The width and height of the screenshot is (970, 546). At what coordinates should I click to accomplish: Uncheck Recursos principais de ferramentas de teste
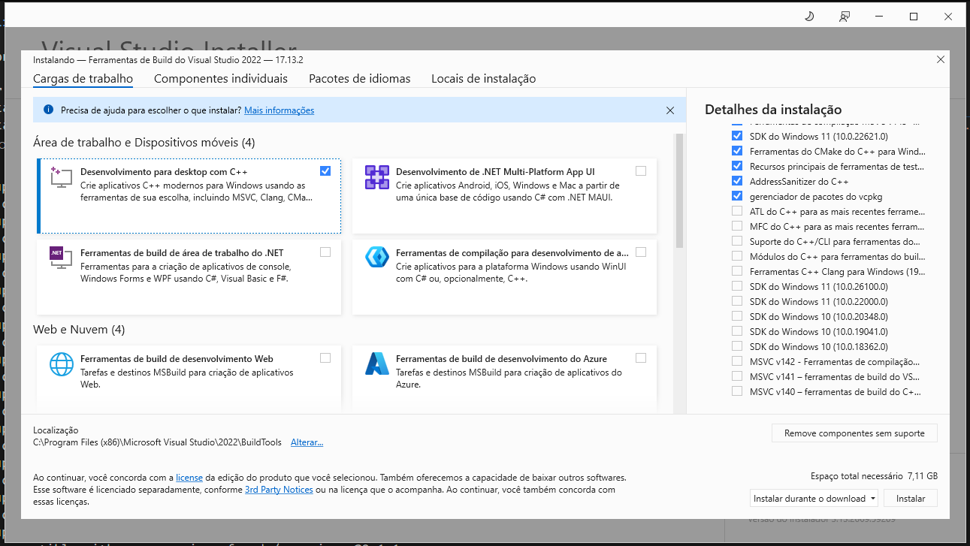pyautogui.click(x=736, y=166)
